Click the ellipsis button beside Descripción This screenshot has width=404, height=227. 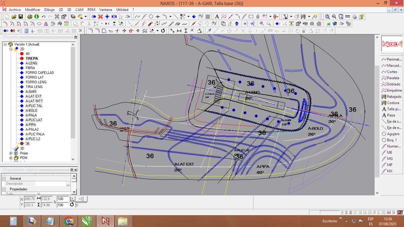pyautogui.click(x=68, y=184)
